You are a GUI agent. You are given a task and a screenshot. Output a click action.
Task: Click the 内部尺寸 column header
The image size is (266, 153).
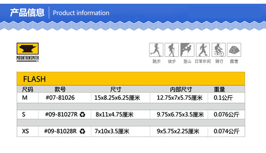[181, 90]
